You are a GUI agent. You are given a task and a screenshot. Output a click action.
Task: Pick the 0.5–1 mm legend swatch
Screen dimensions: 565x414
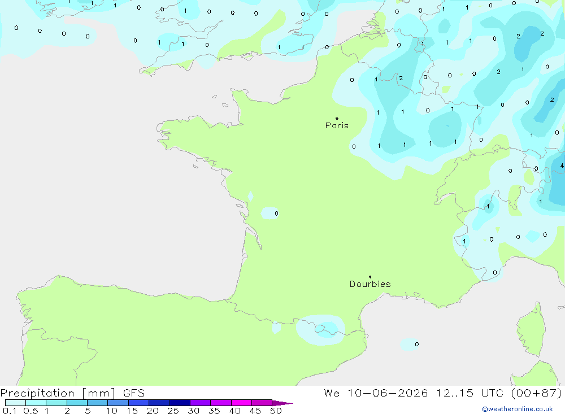[36, 403]
